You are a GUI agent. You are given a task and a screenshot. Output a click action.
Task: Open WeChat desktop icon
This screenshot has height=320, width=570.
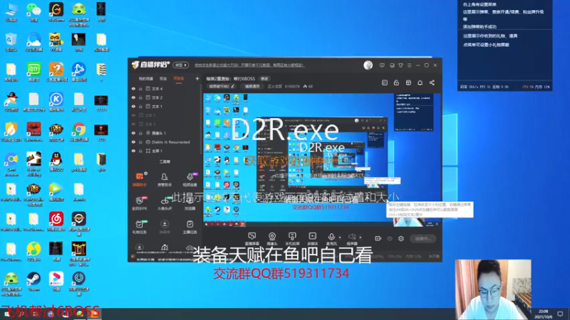coord(33,12)
